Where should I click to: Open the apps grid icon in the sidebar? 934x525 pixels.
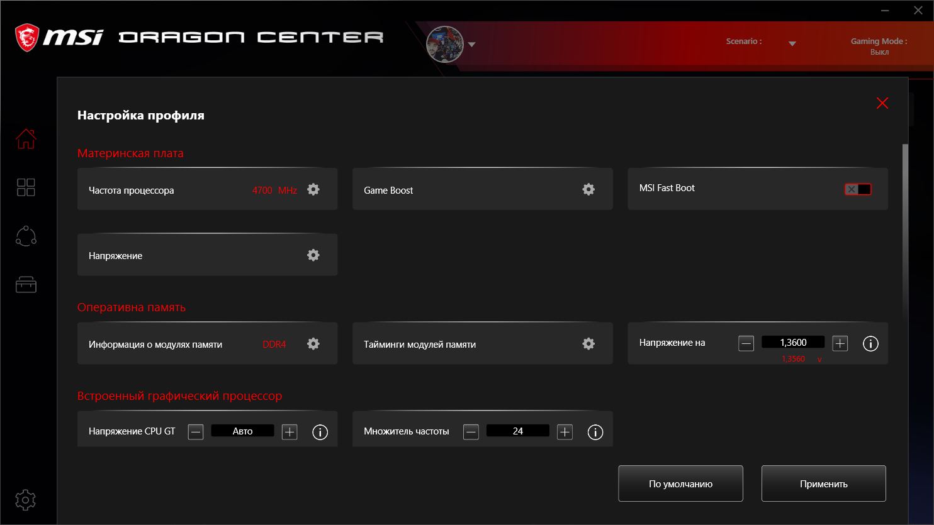(26, 187)
